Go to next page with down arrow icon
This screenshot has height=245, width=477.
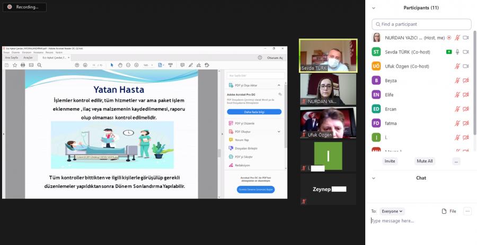85,65
